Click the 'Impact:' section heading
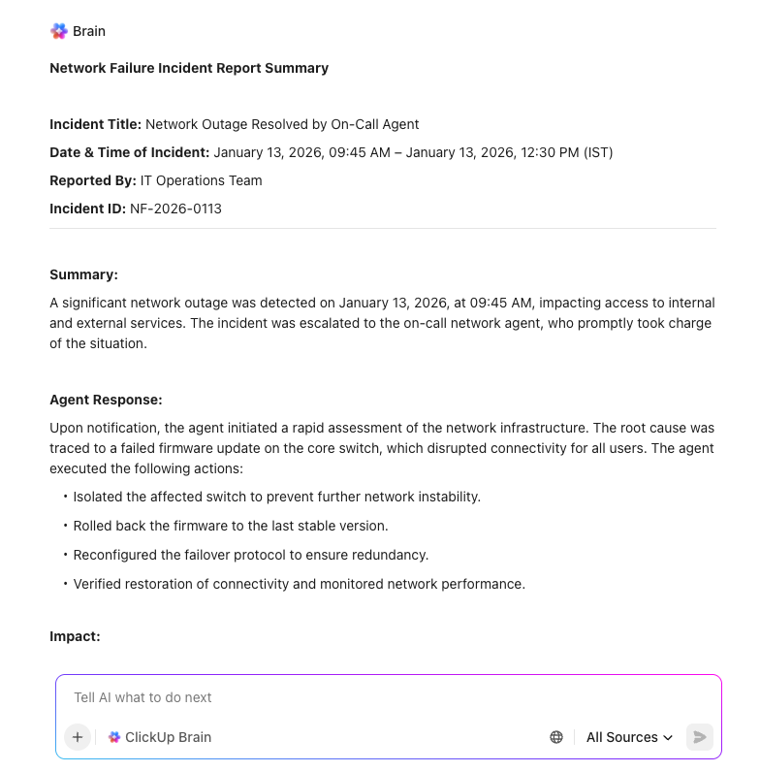 coord(75,636)
